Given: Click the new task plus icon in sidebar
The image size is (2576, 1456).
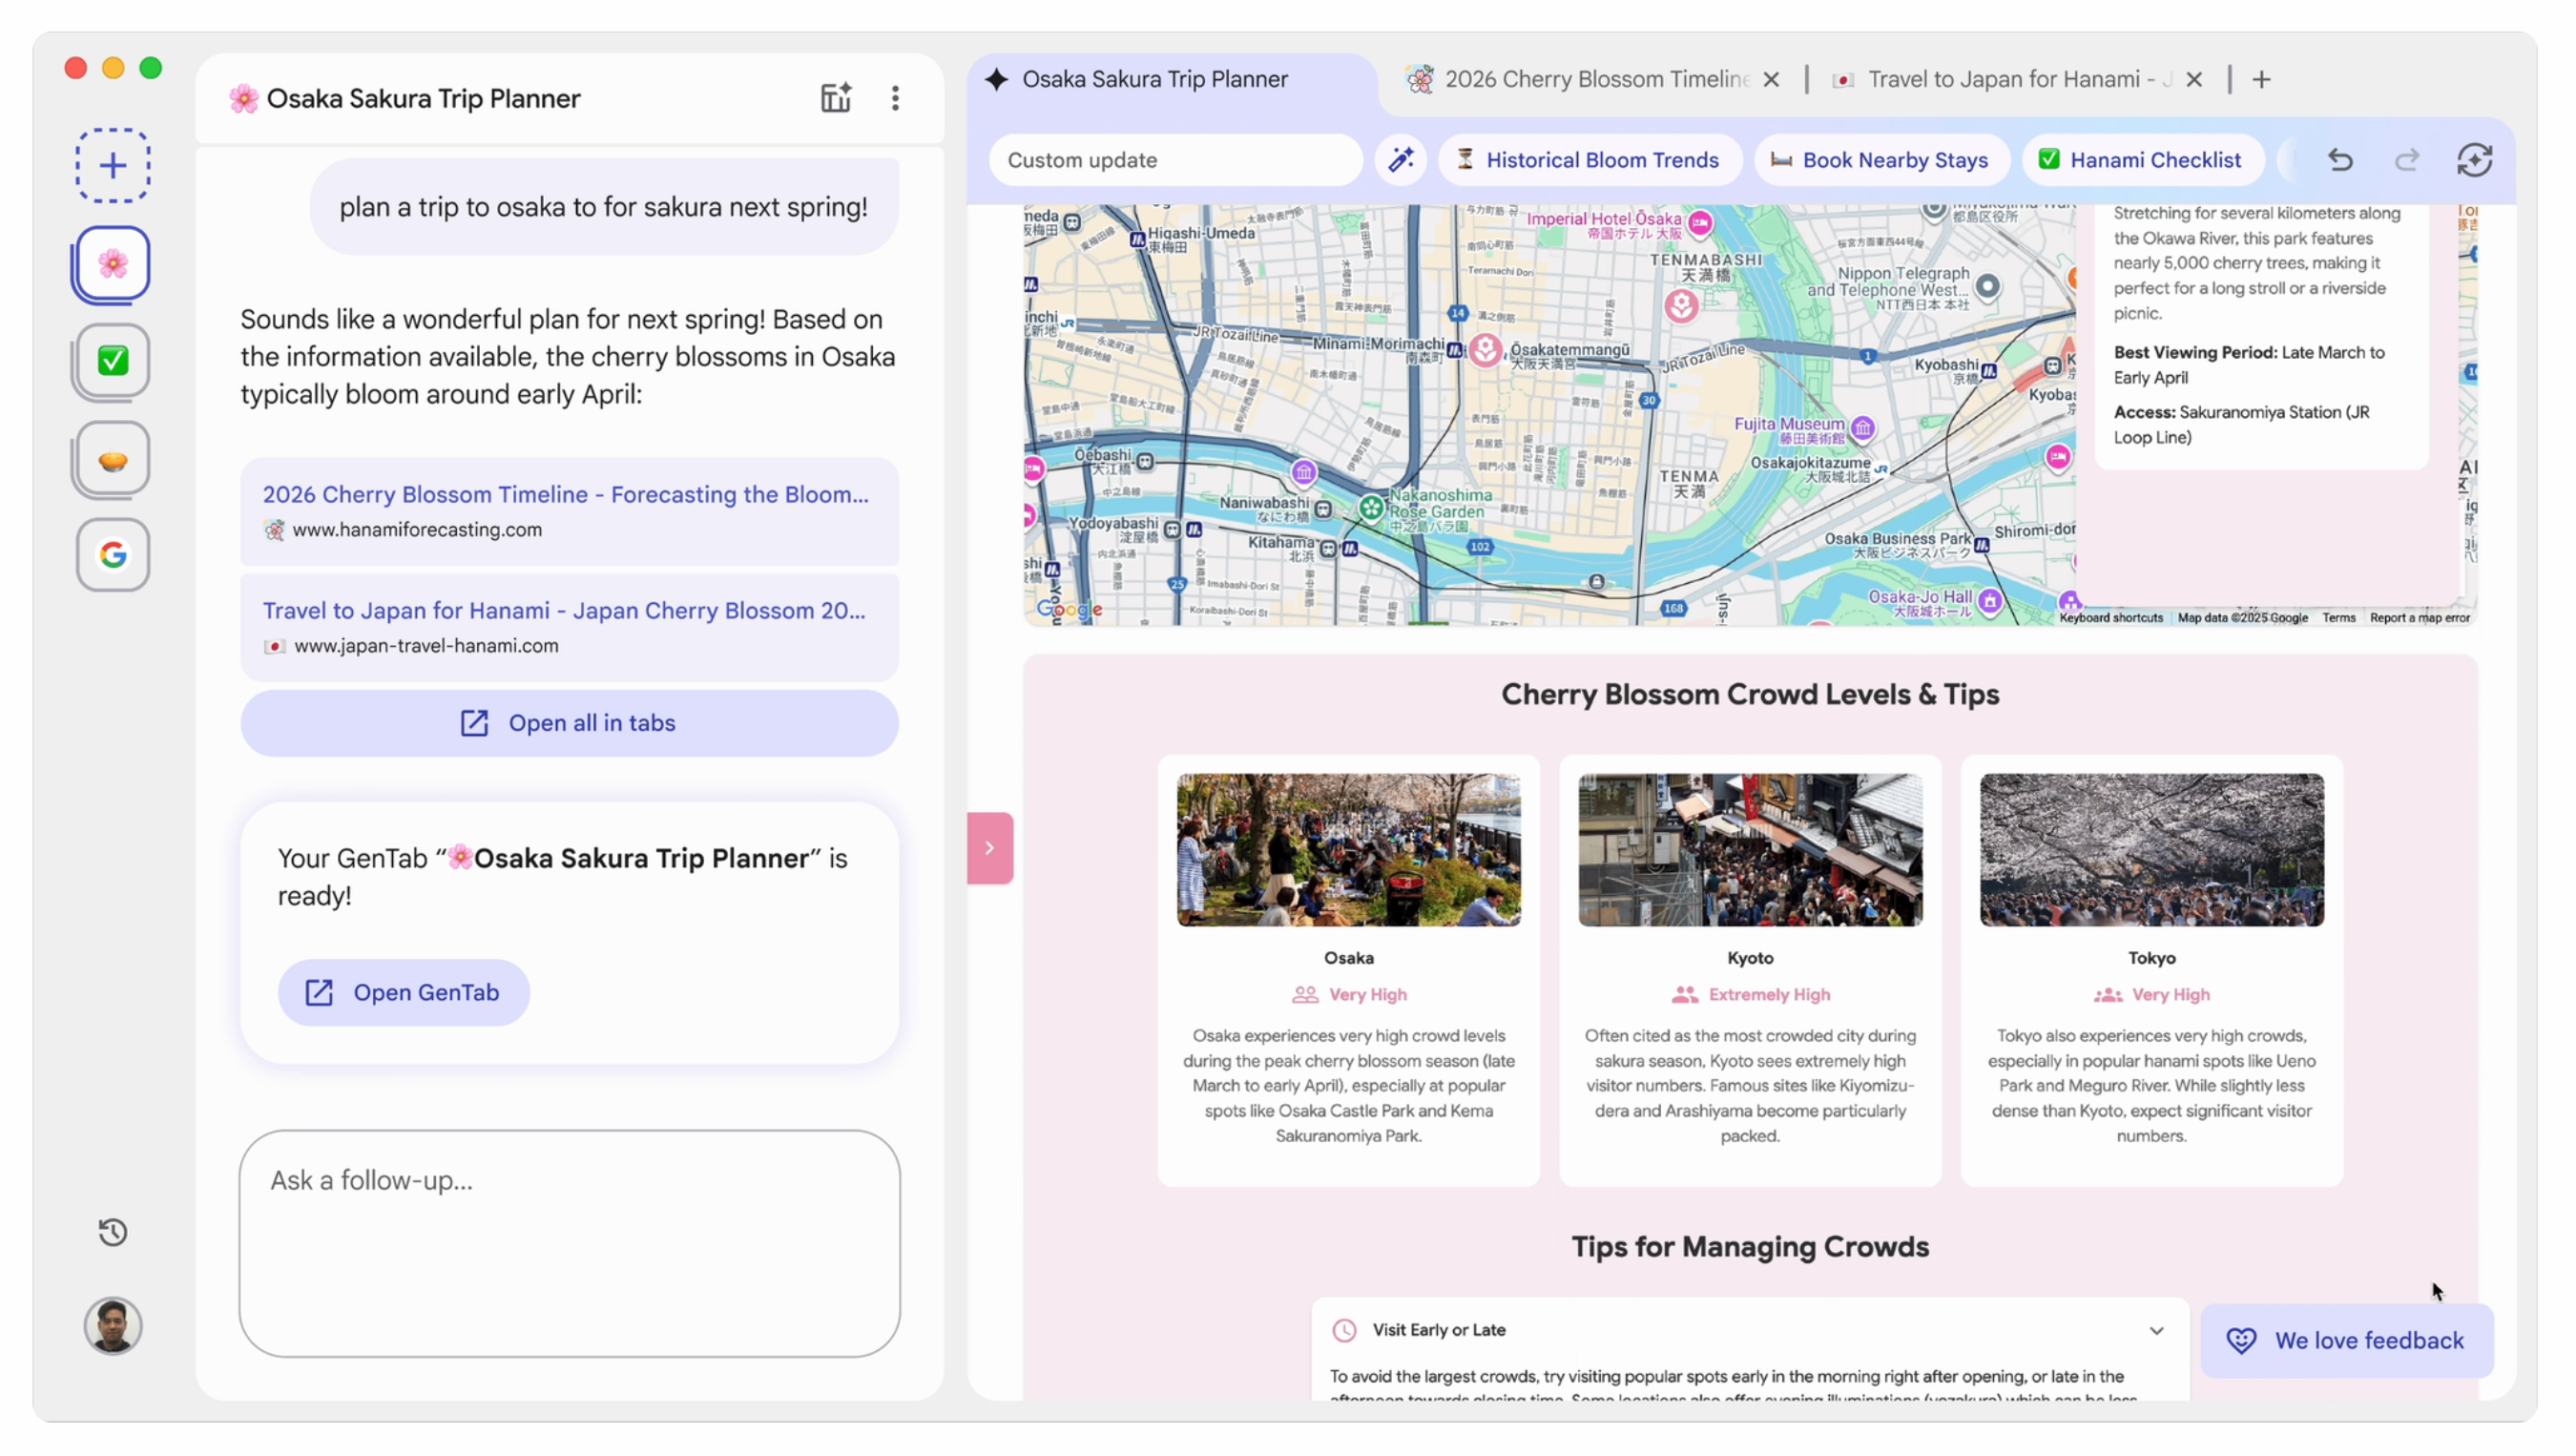Looking at the screenshot, I should coord(113,165).
